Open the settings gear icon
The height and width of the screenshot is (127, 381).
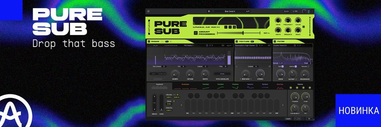(x=312, y=11)
